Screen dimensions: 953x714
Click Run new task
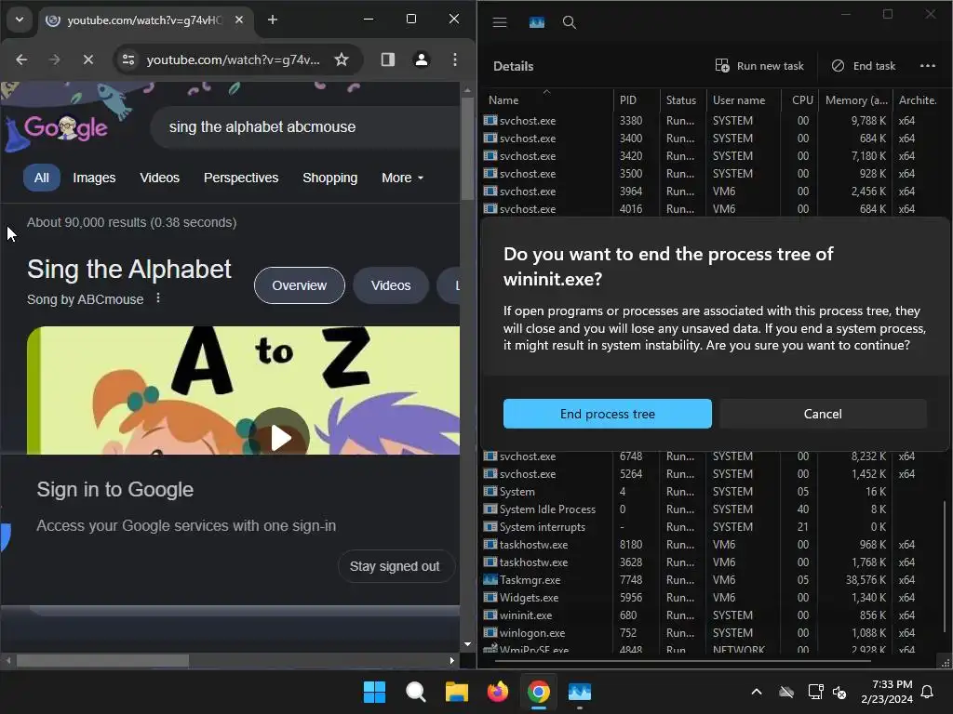click(759, 66)
